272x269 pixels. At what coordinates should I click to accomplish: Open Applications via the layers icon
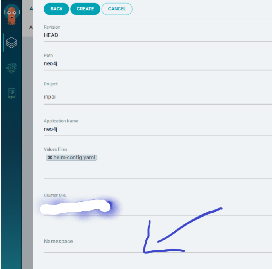pos(12,43)
